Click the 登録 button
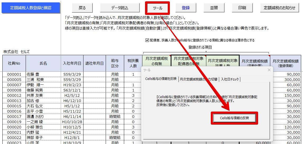 click(x=186, y=8)
